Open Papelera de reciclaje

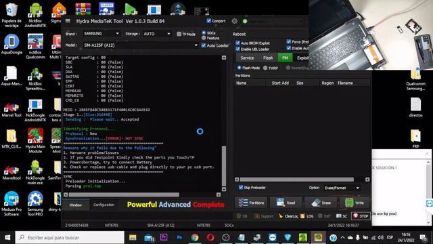click(x=12, y=15)
